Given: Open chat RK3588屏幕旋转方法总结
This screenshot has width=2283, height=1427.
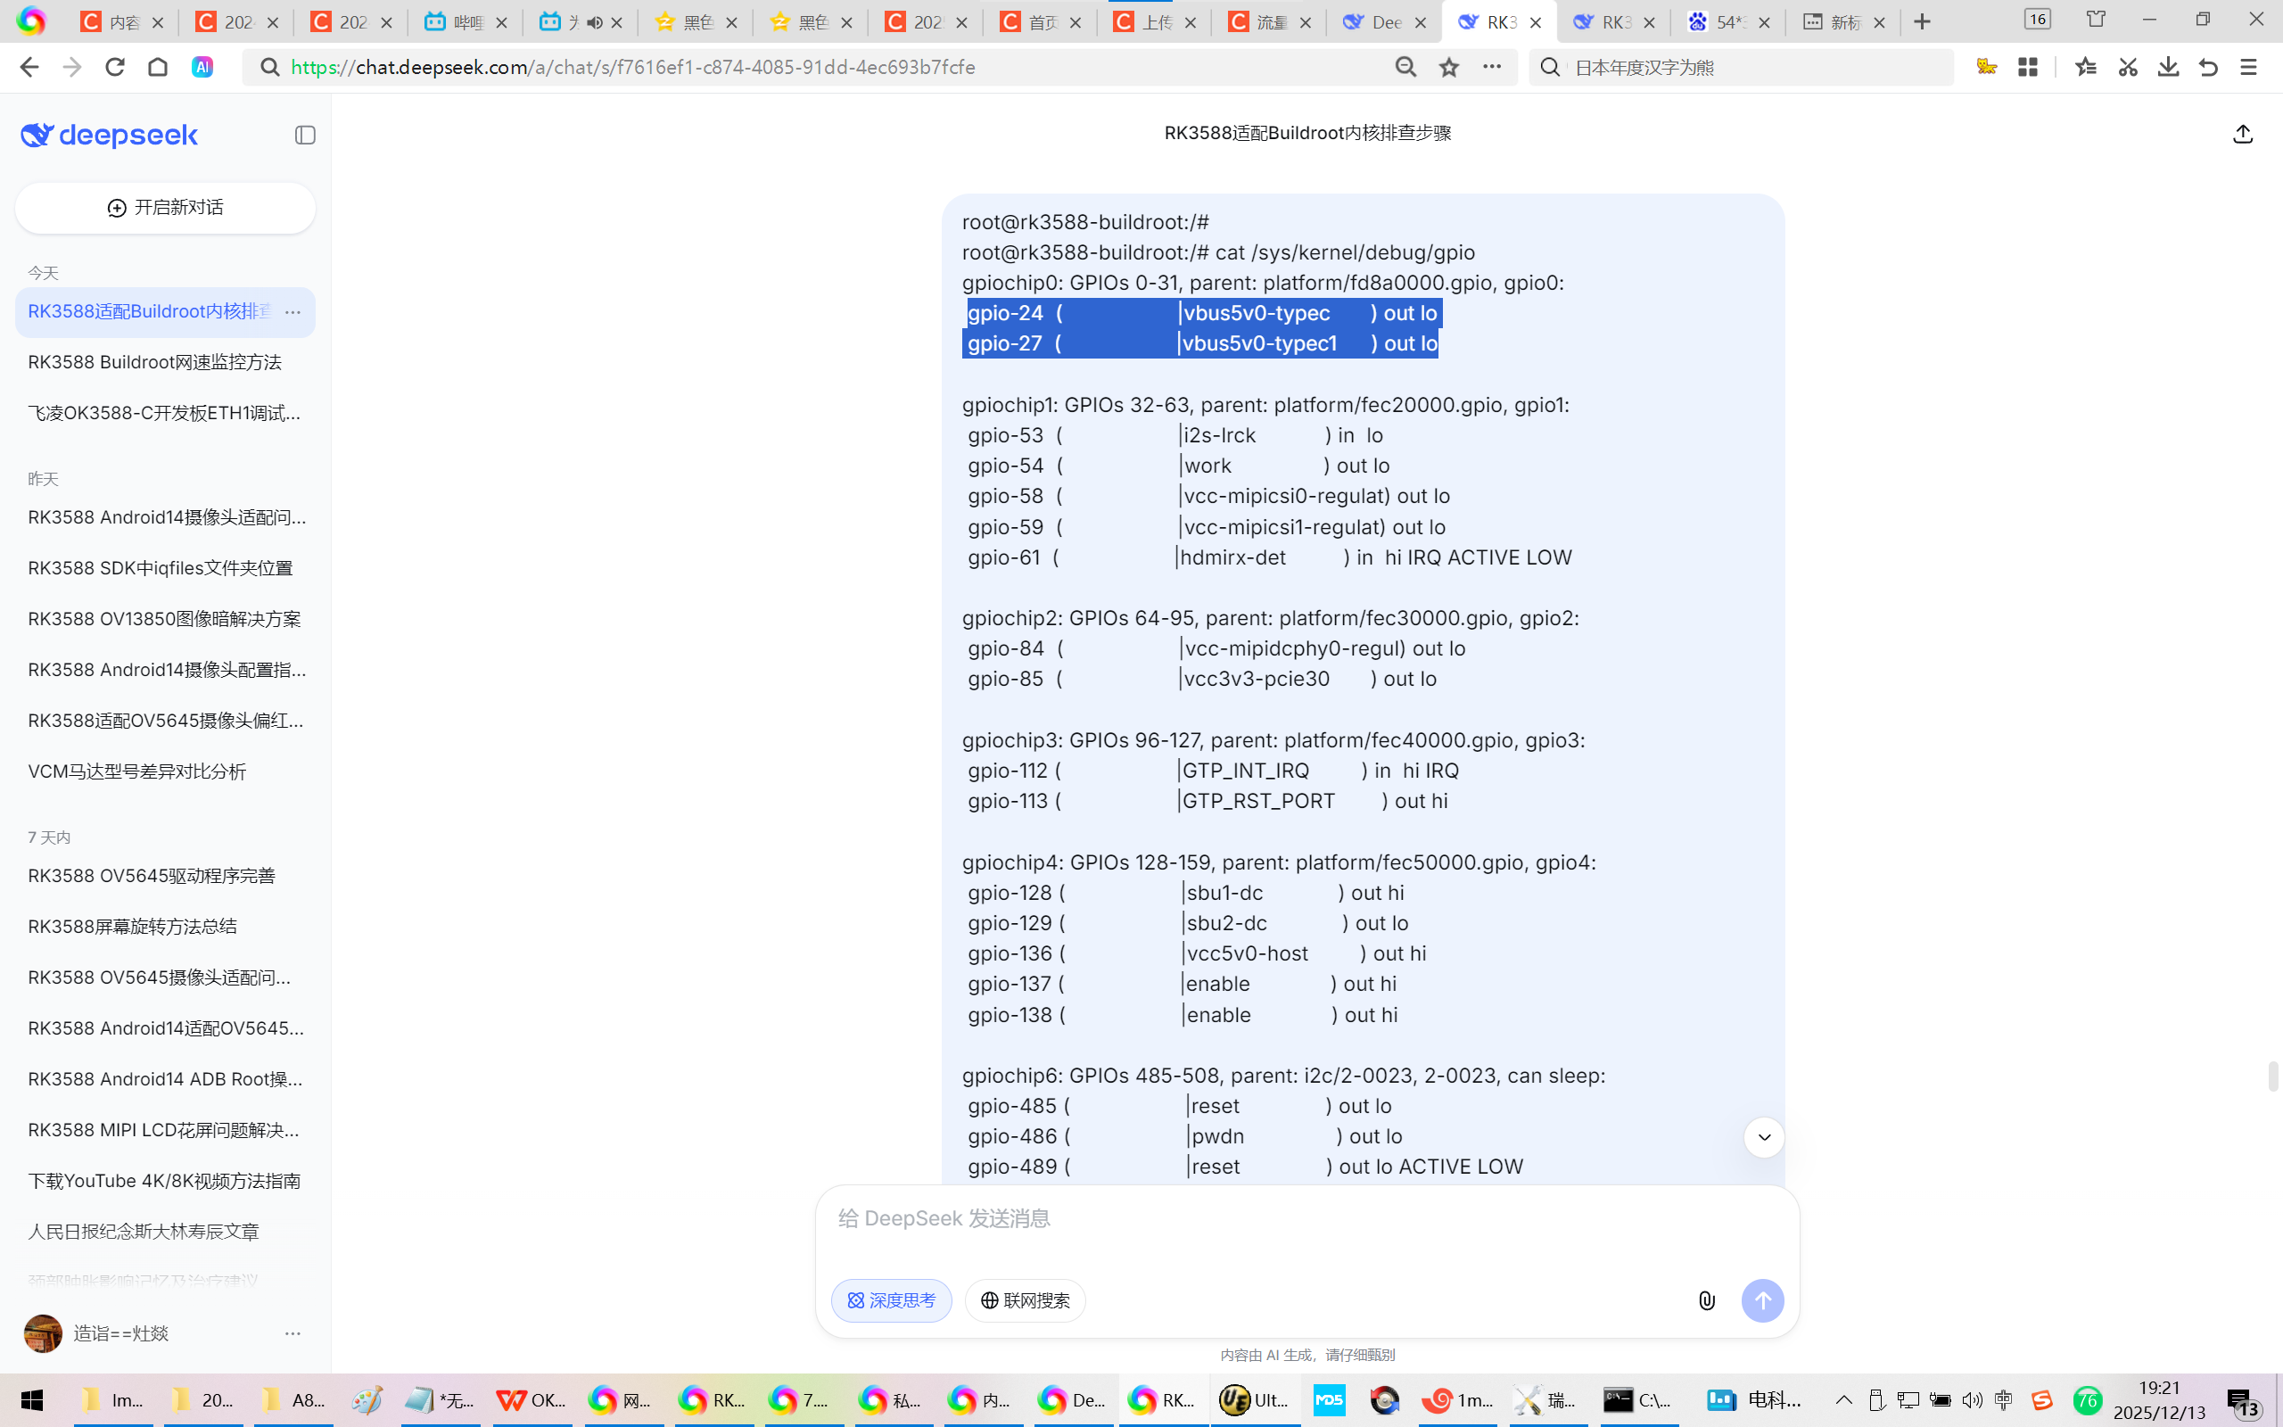Looking at the screenshot, I should pos(133,926).
